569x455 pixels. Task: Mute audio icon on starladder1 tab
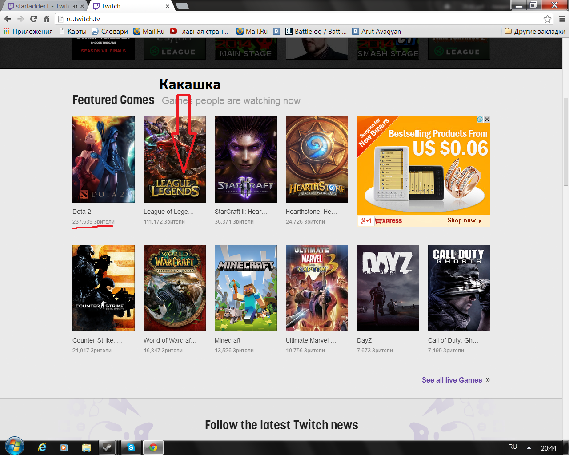click(75, 6)
